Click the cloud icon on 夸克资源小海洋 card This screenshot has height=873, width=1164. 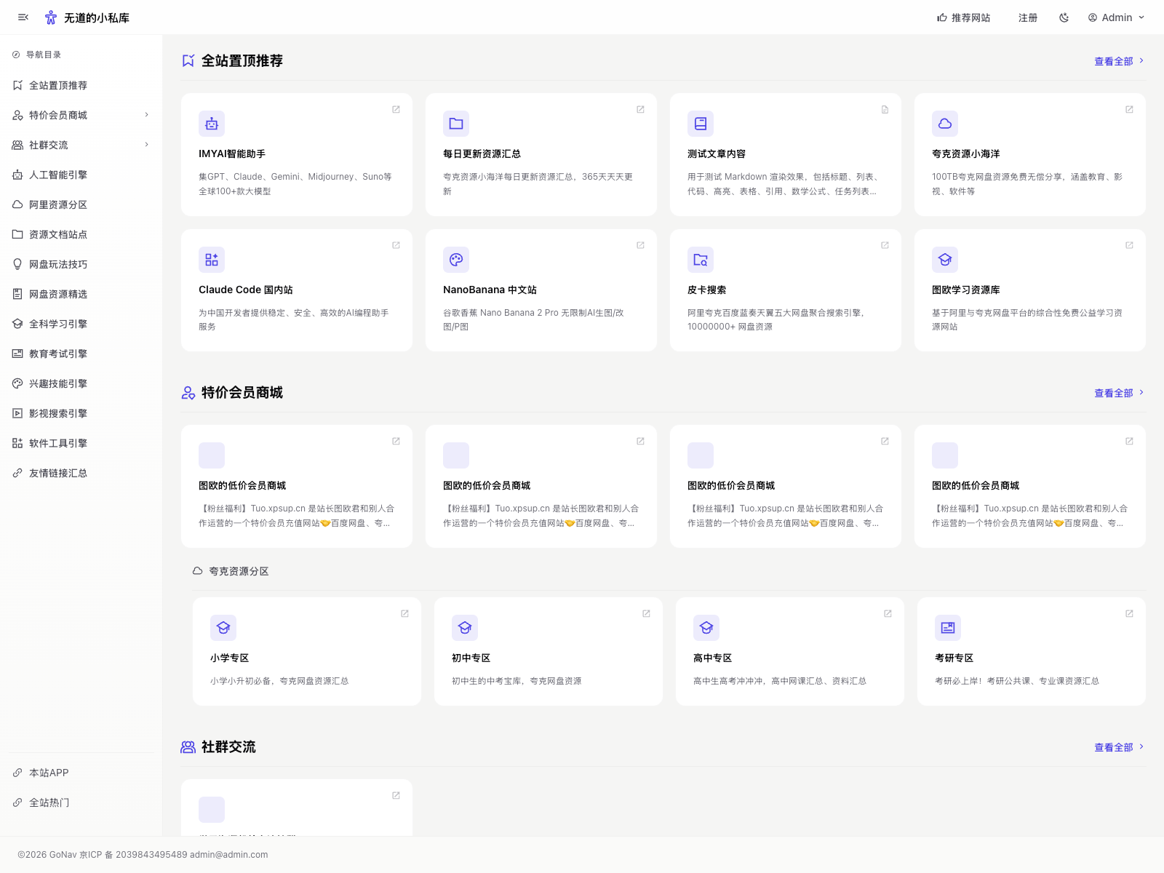pyautogui.click(x=945, y=124)
